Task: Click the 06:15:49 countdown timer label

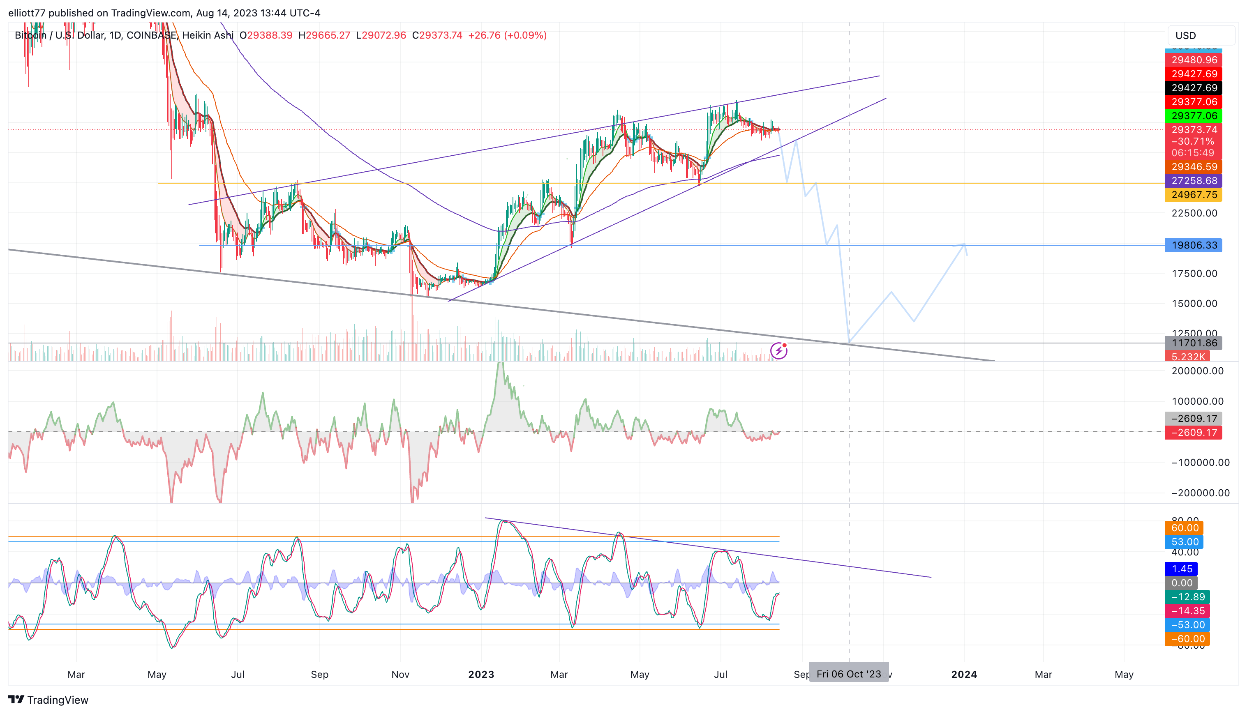Action: tap(1193, 152)
